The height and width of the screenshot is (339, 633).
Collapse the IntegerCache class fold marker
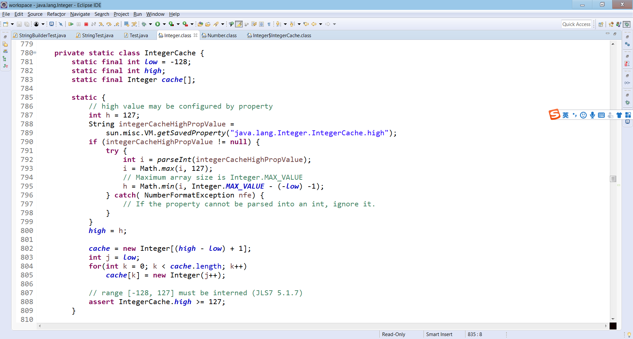click(x=35, y=53)
